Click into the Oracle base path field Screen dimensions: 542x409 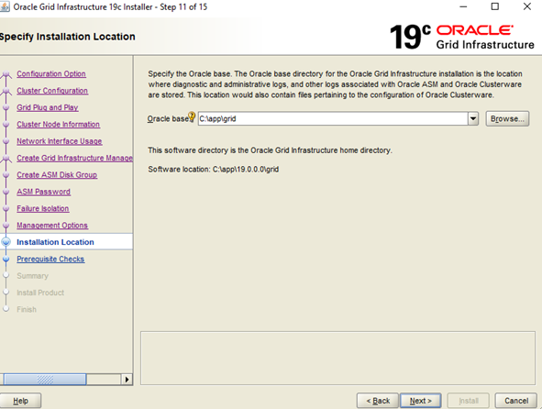(x=333, y=119)
